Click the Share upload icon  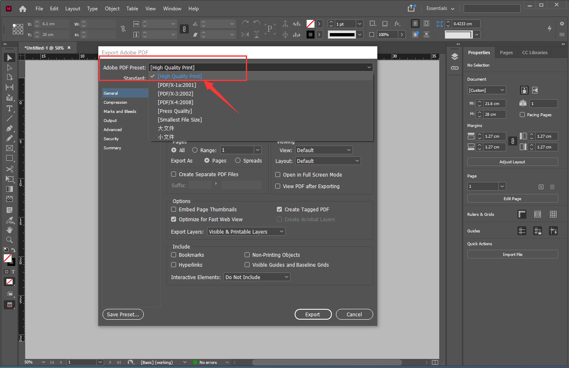point(411,8)
